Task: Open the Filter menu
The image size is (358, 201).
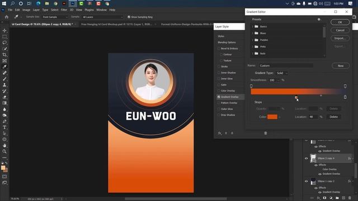Action: [64, 10]
